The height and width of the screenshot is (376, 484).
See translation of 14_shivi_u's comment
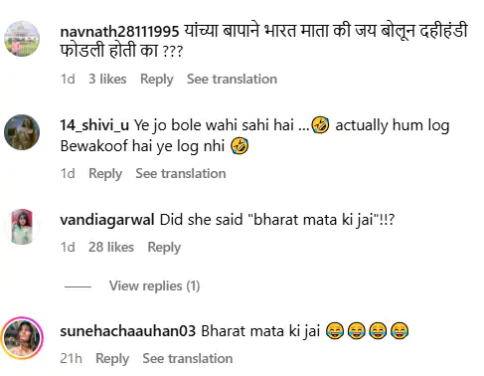point(181,174)
